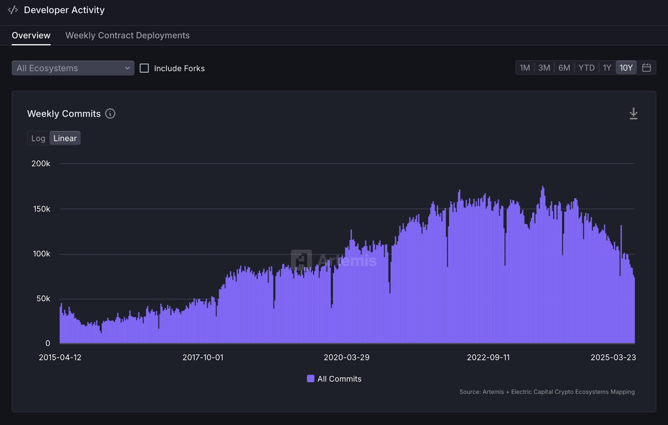Select the YTD time range

pyautogui.click(x=587, y=68)
